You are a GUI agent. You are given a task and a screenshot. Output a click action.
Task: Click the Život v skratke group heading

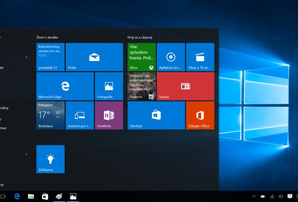47,37
